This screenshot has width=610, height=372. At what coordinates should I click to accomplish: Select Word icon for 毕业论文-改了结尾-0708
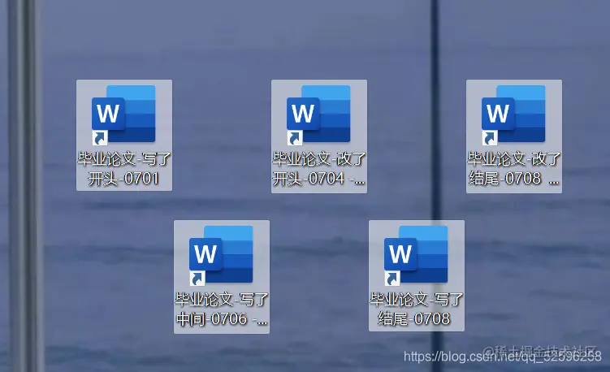coord(513,115)
